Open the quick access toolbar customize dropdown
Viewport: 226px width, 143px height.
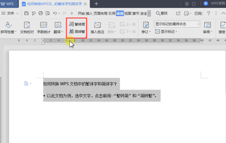[x=72, y=14]
